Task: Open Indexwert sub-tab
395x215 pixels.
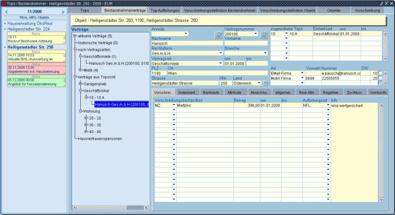Action: click(188, 92)
